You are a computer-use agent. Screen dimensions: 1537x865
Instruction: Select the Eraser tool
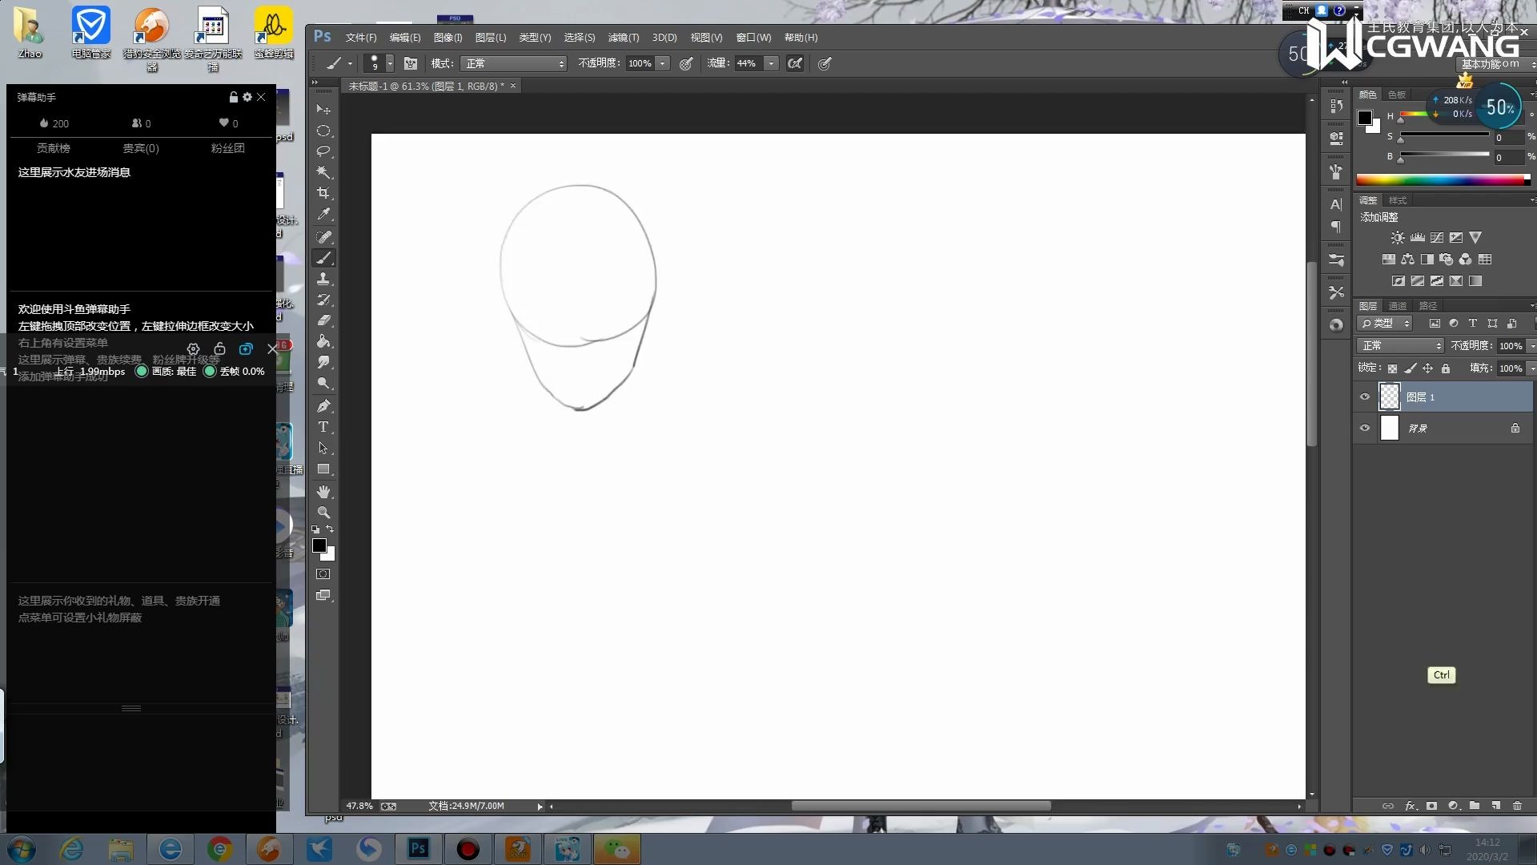tap(323, 320)
